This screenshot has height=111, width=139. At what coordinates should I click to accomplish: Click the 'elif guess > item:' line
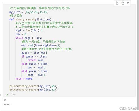[35, 71]
